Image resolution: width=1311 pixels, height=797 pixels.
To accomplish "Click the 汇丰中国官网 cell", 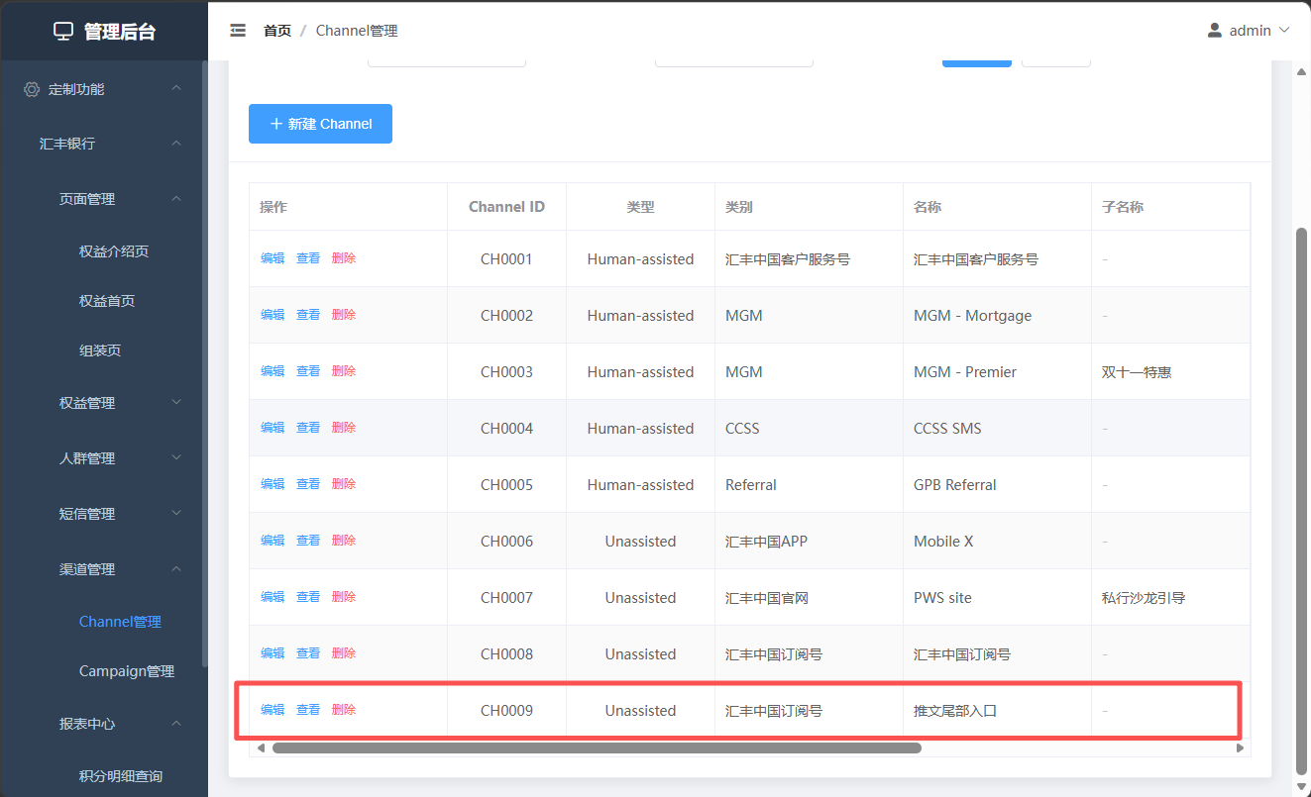I will [809, 598].
